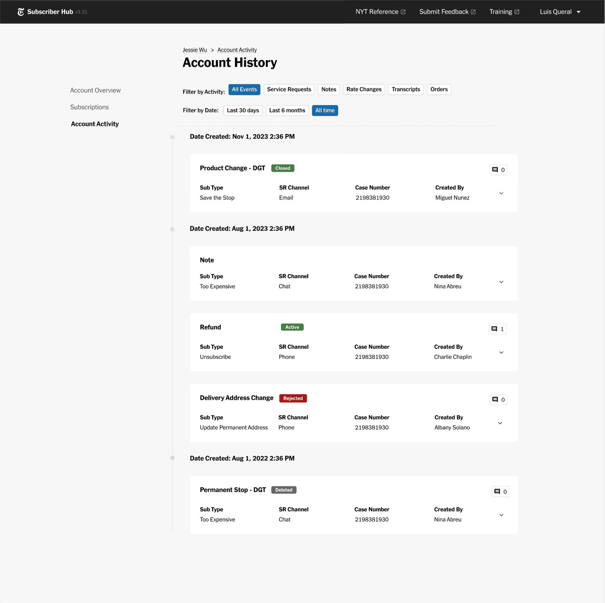The width and height of the screenshot is (605, 603).
Task: Expand the Note card details
Action: tap(501, 282)
